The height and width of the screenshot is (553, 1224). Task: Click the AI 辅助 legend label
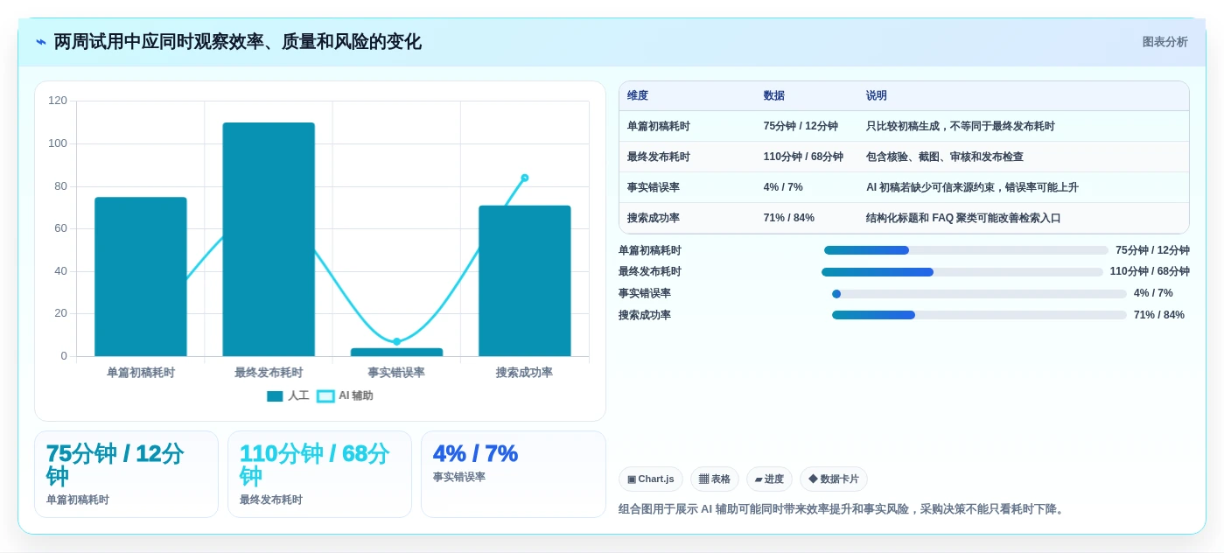click(356, 396)
